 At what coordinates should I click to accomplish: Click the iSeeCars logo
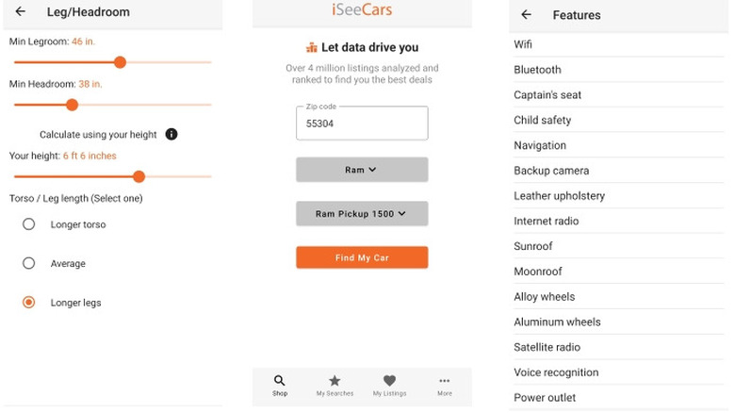pyautogui.click(x=362, y=10)
